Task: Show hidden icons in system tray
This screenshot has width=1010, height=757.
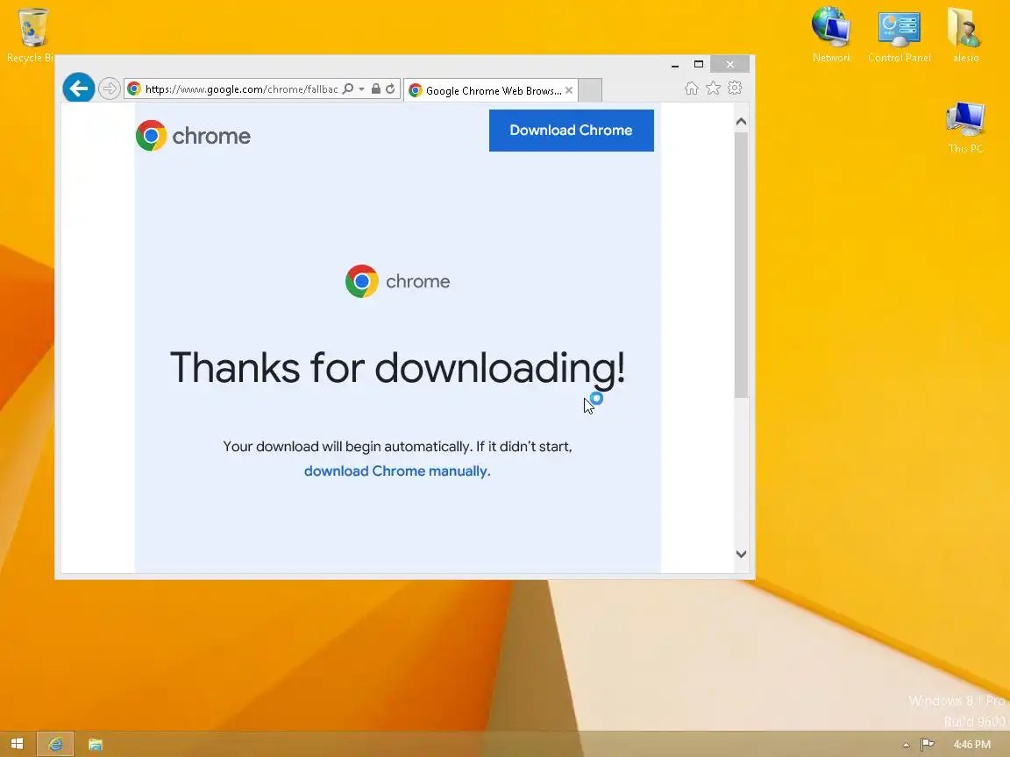Action: pos(907,745)
